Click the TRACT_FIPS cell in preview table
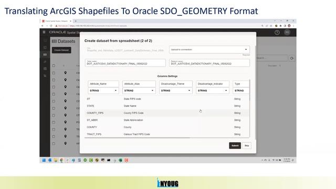This screenshot has height=189, width=336. point(94,134)
